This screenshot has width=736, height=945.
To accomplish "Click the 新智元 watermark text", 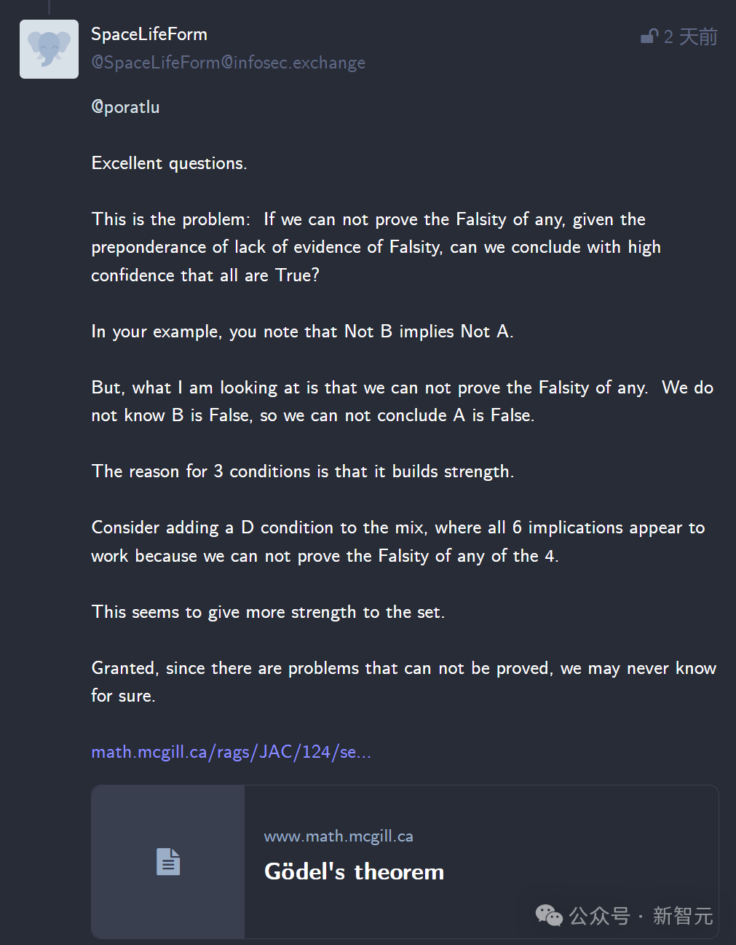I will tap(683, 916).
